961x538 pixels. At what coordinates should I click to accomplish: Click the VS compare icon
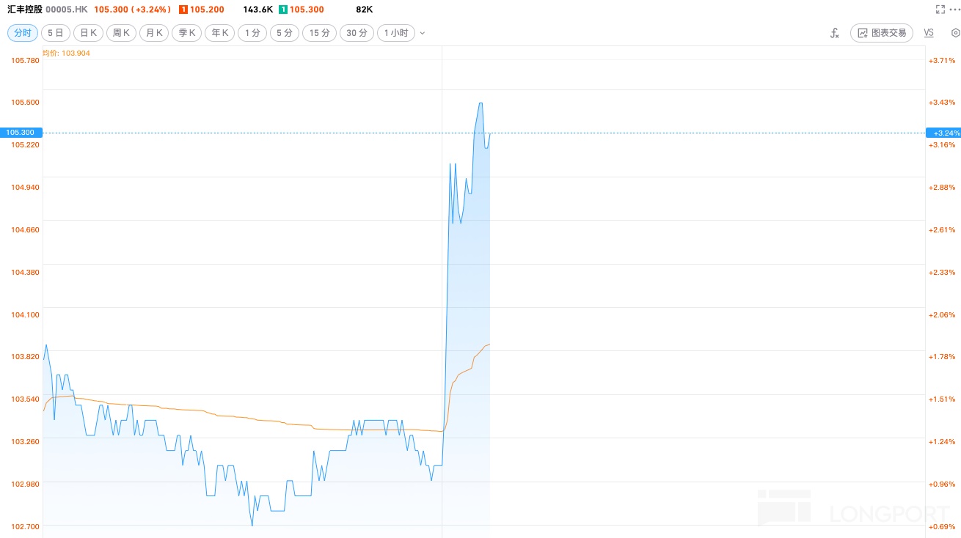pyautogui.click(x=929, y=33)
